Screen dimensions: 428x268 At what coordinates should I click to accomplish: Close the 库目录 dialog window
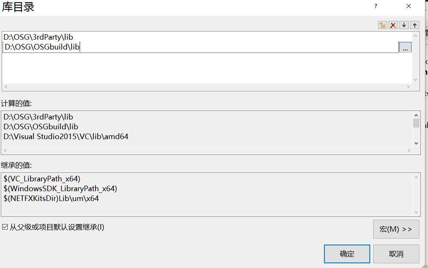(409, 6)
